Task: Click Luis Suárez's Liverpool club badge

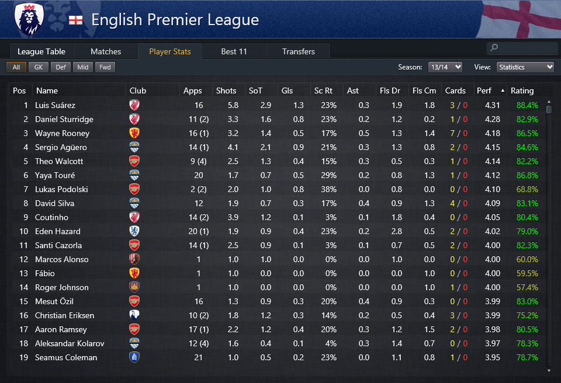Action: tap(134, 105)
